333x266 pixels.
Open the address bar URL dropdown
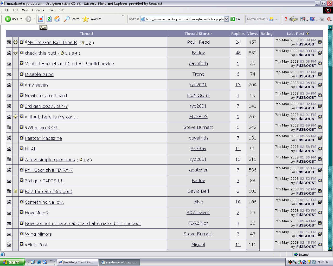coord(226,19)
